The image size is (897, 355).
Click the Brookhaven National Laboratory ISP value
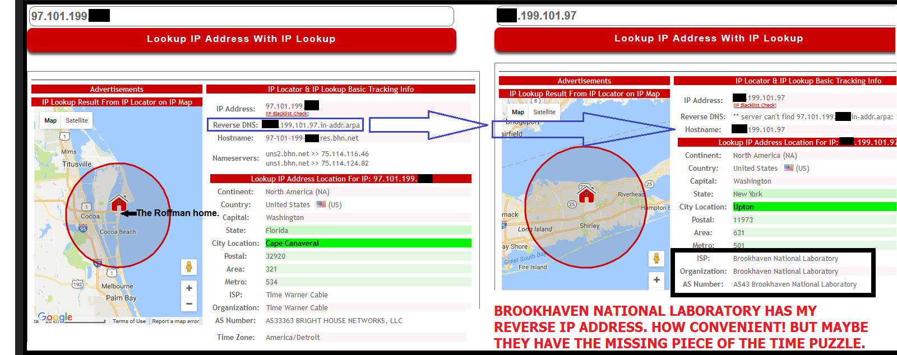[x=785, y=258]
